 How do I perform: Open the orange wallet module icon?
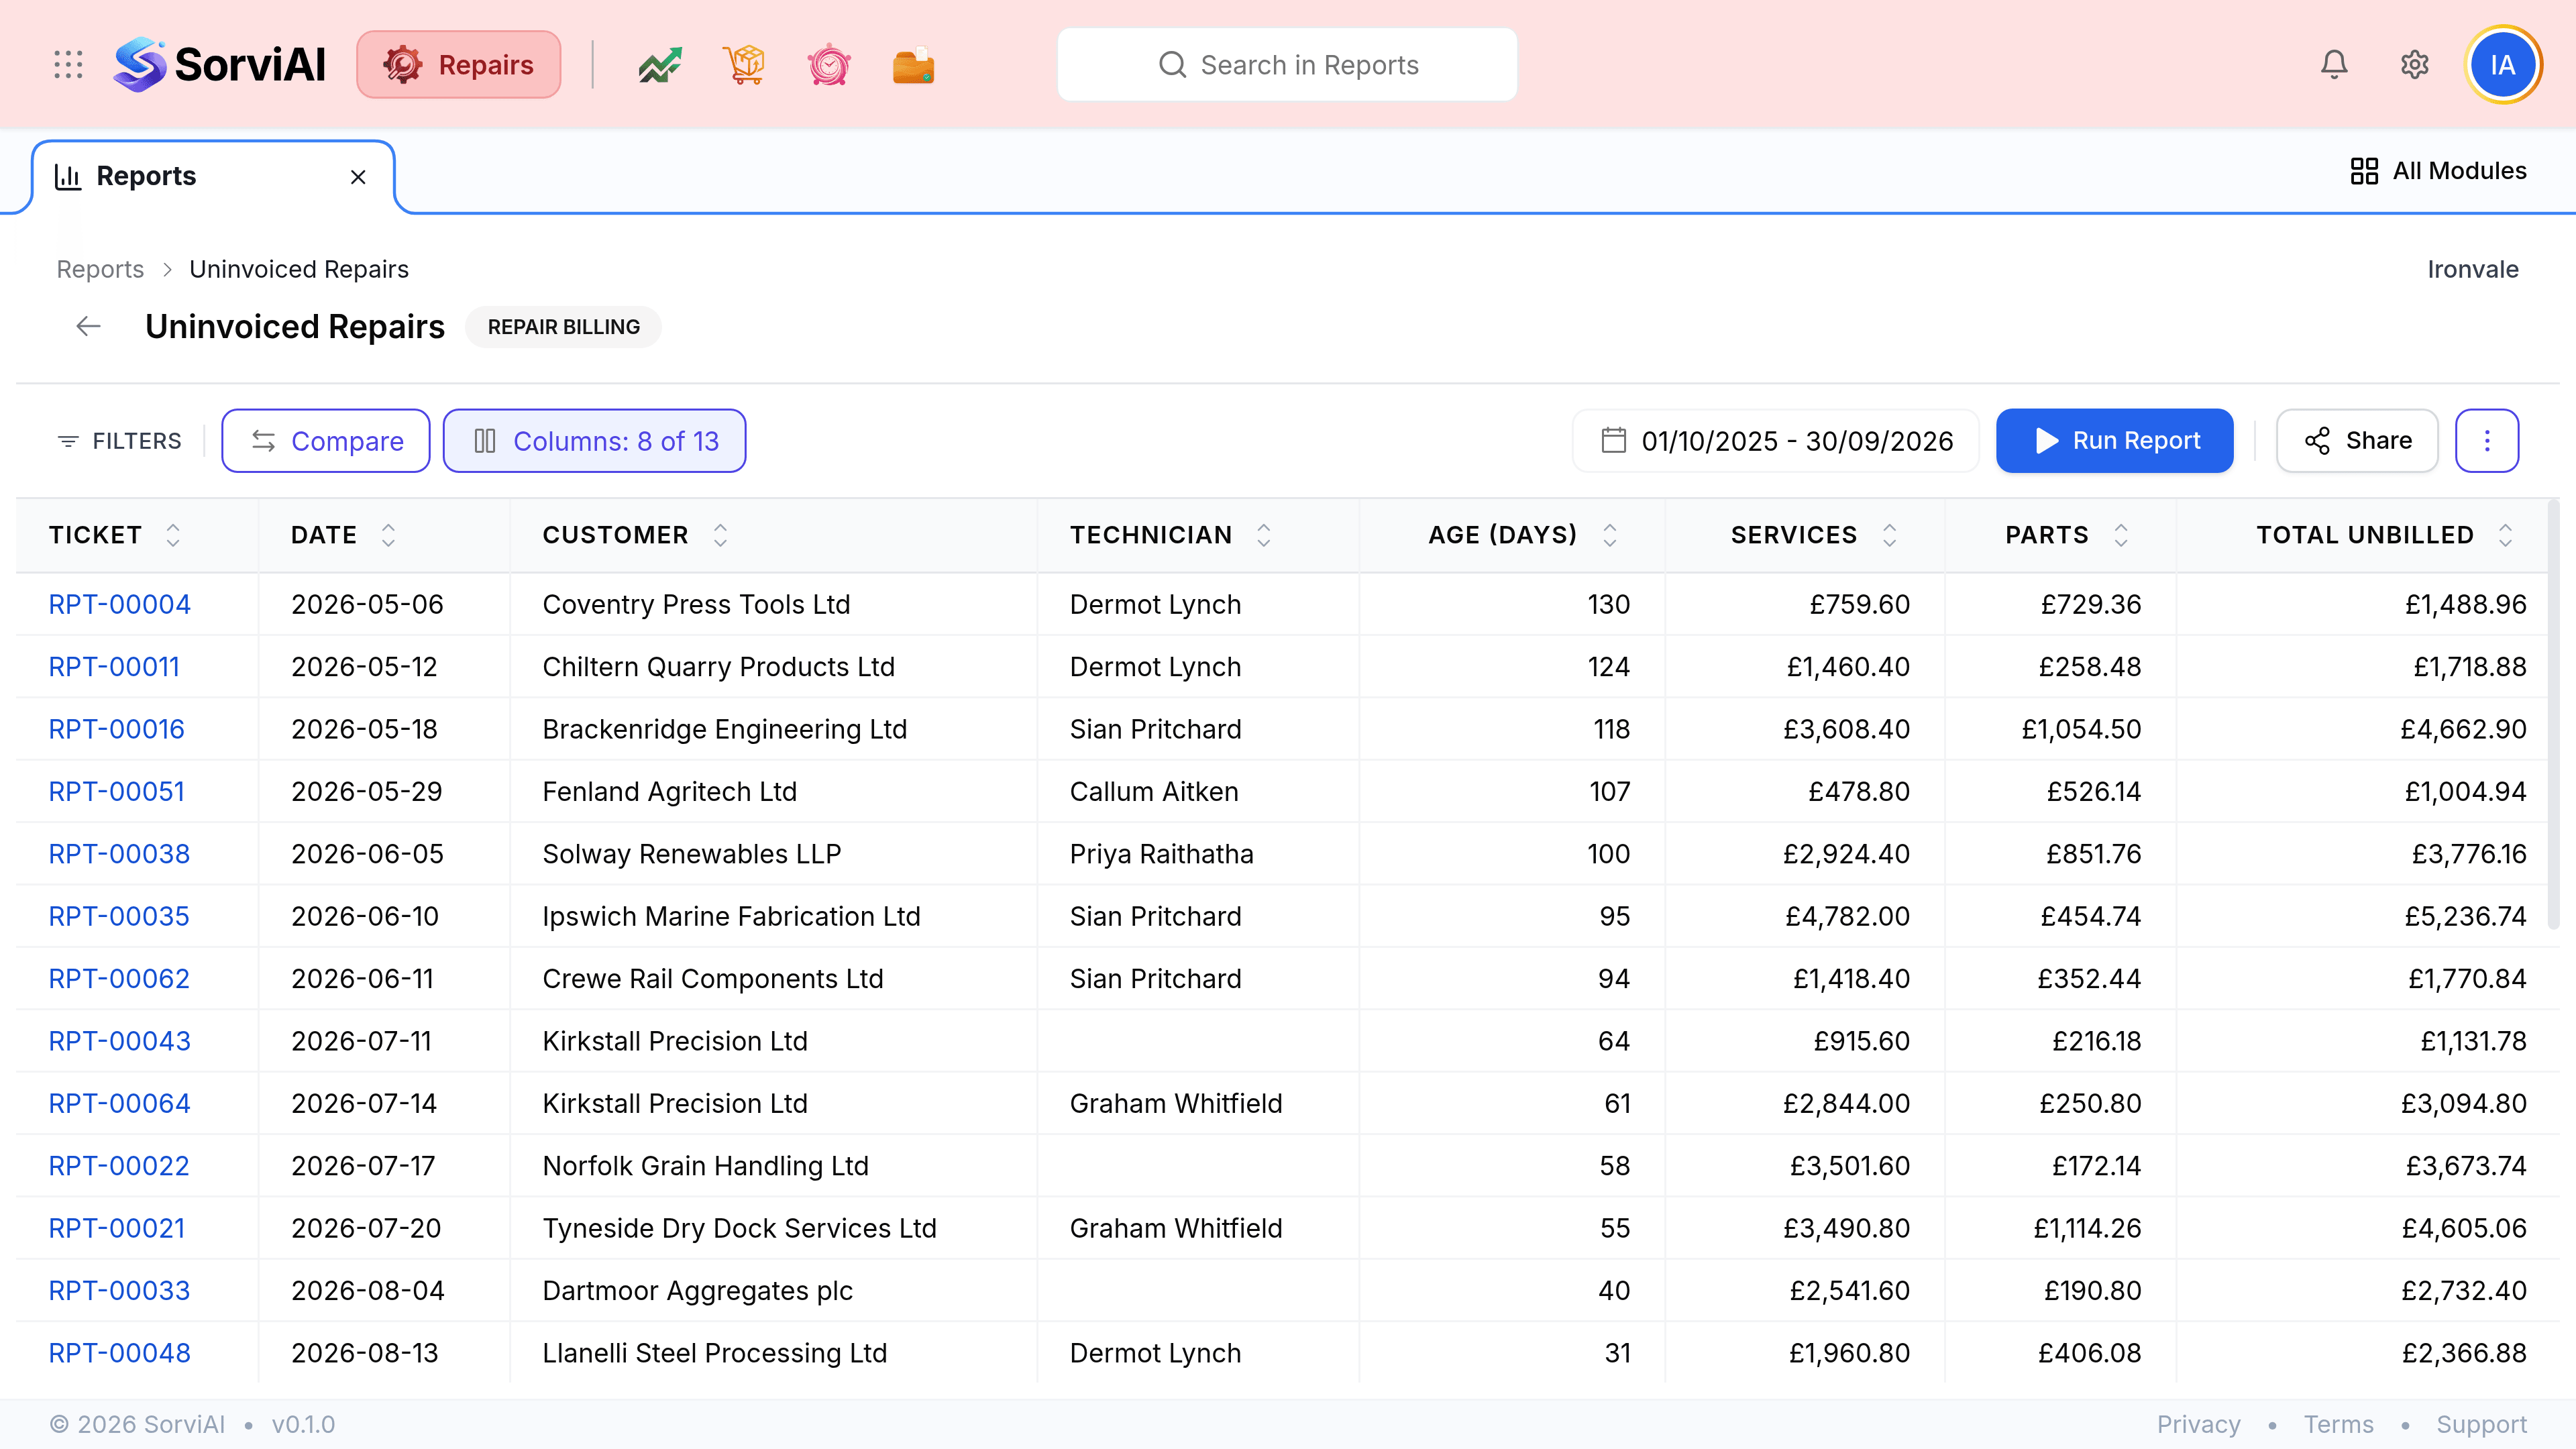point(913,65)
